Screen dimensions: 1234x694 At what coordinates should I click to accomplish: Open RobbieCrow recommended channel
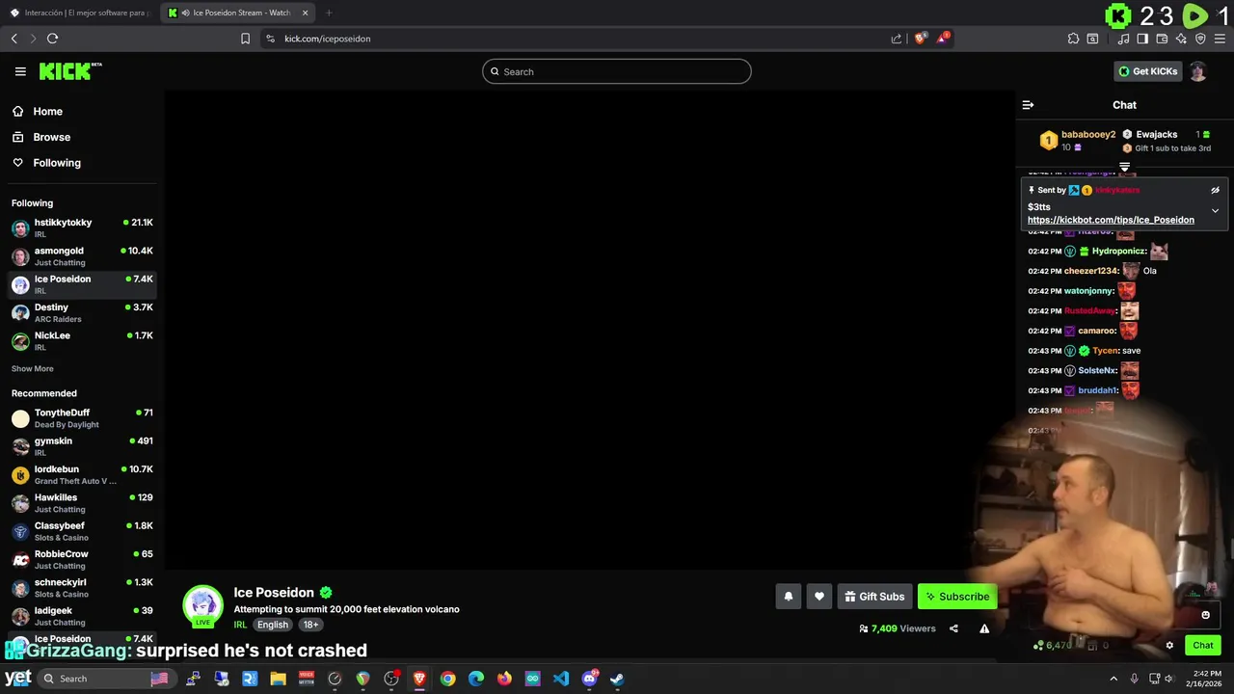(x=82, y=559)
